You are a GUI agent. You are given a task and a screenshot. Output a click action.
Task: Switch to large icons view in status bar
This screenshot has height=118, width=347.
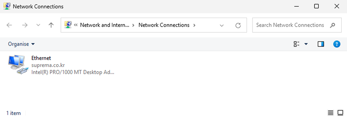click(340, 113)
